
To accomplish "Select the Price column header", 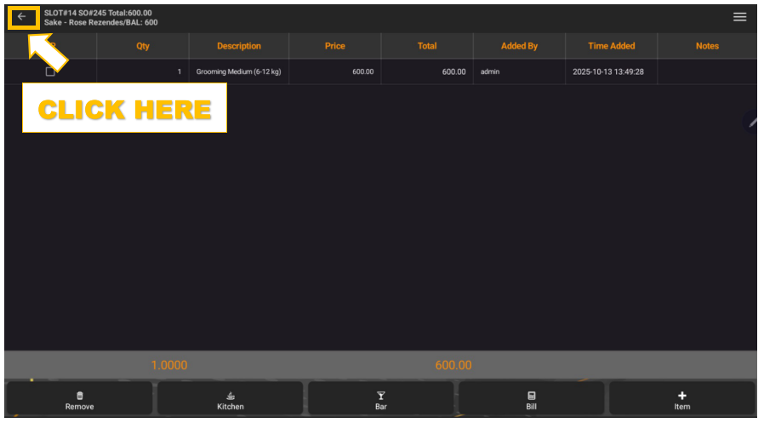I will pyautogui.click(x=335, y=46).
